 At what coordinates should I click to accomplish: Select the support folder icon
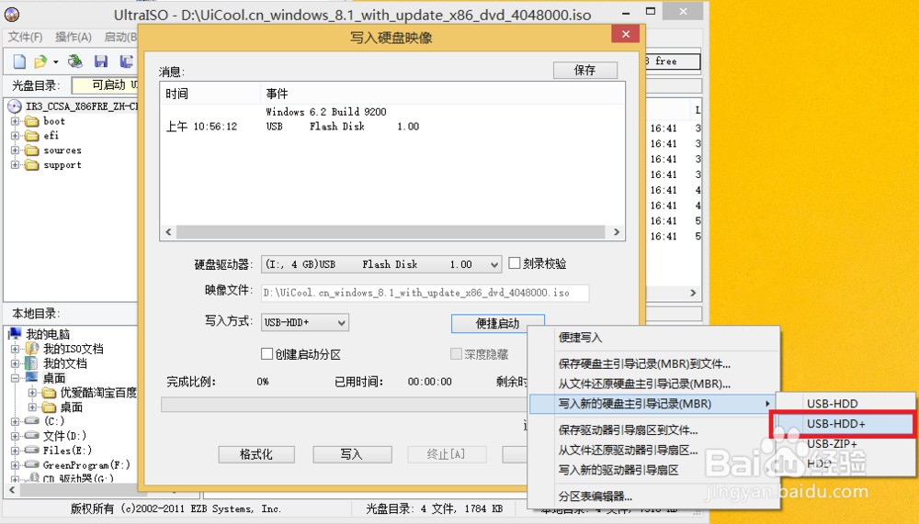tap(31, 165)
